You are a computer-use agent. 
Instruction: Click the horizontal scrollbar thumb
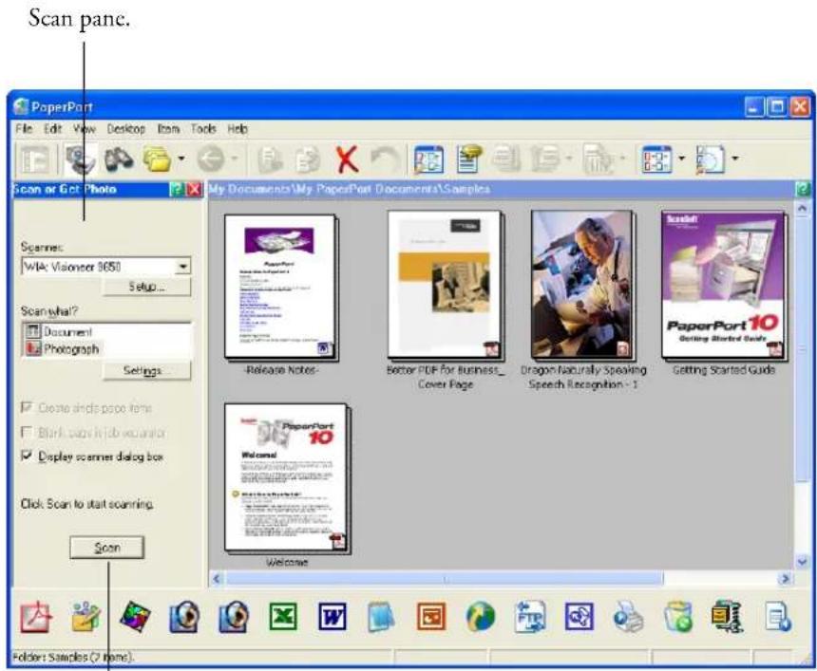pos(445,578)
